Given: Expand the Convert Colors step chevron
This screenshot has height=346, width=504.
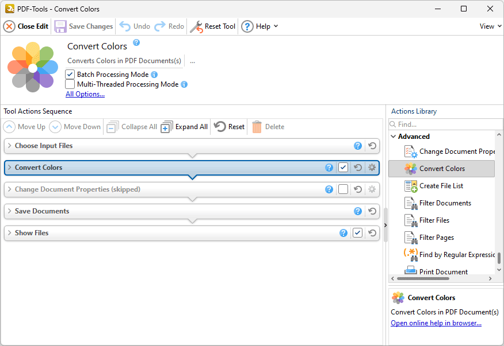Looking at the screenshot, I should coord(9,168).
